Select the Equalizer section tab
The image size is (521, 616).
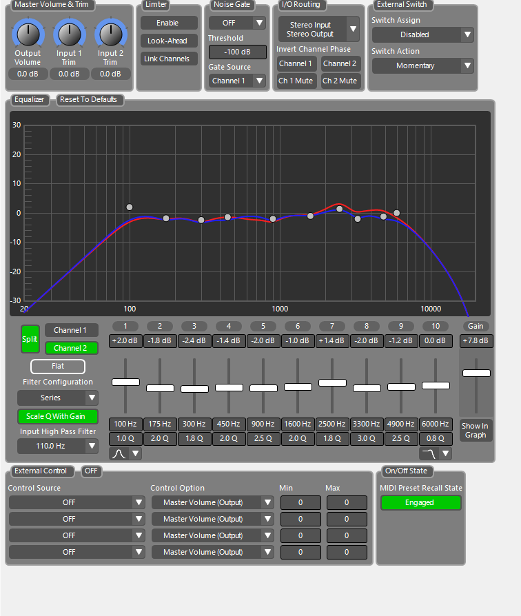point(30,100)
